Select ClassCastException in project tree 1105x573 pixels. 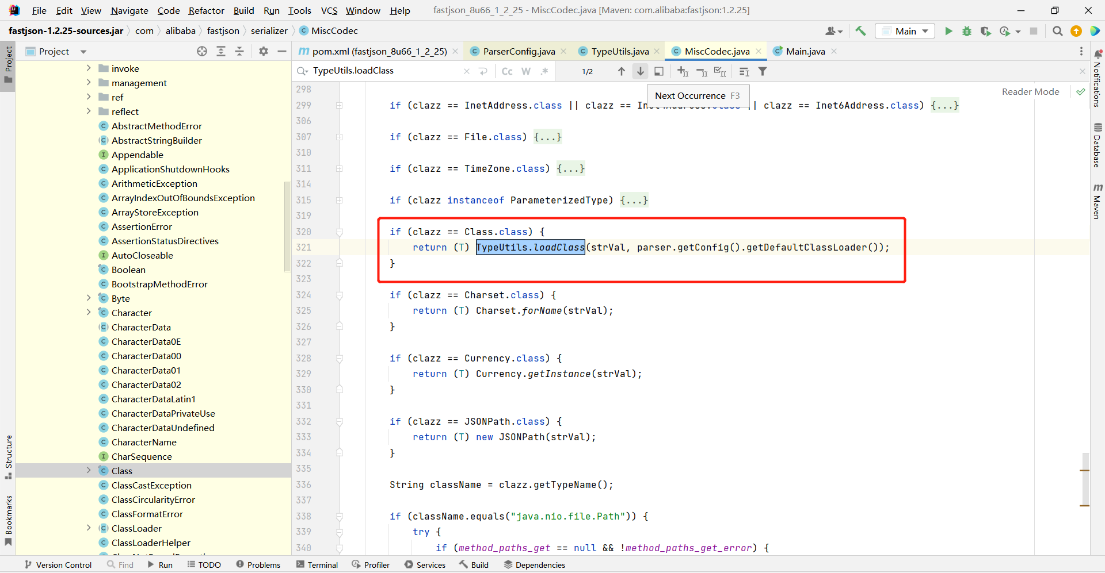[x=151, y=485]
